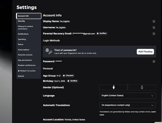The image size is (162, 123).
Task: Click the edit icon beside Username
Action: point(154,28)
